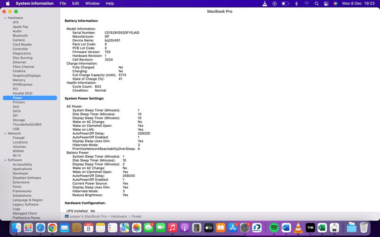Open the File menu
This screenshot has height=237, width=380.
point(63,4)
